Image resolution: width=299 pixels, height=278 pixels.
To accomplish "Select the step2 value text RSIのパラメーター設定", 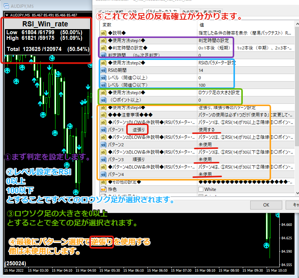I will tap(217, 63).
